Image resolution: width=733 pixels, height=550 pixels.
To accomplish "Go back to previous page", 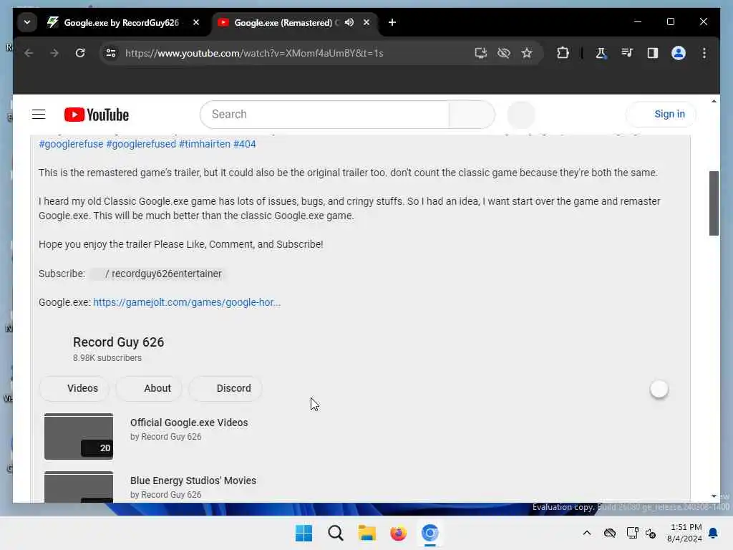I will (x=29, y=53).
